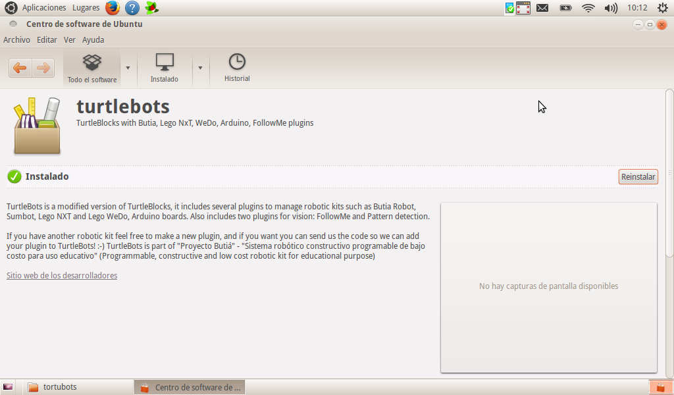Show the Instalado software list
This screenshot has width=674, height=395.
(164, 68)
